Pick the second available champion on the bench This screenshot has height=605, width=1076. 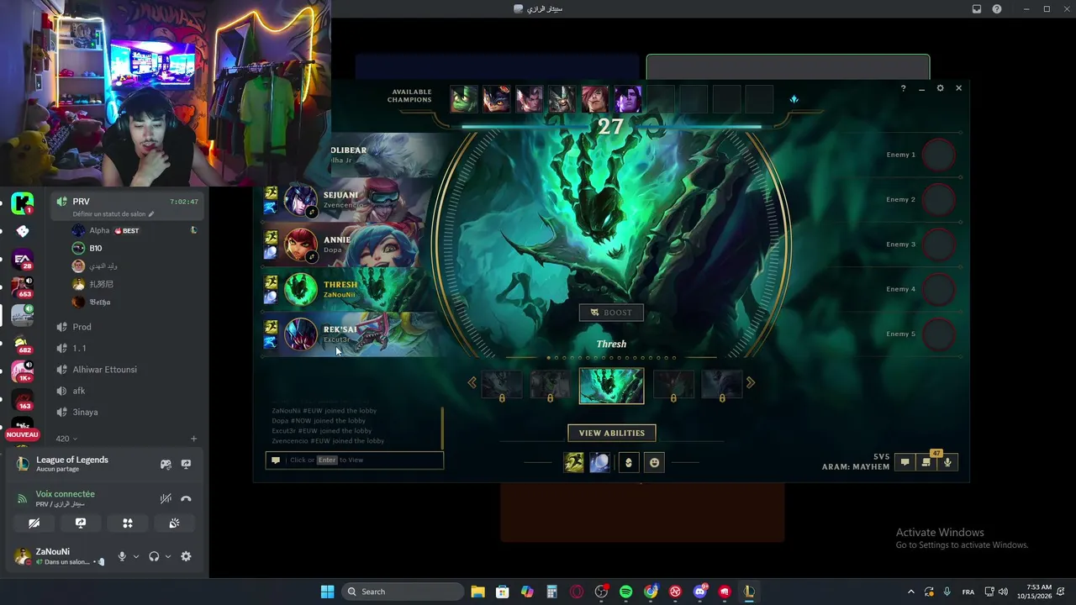[x=496, y=99]
